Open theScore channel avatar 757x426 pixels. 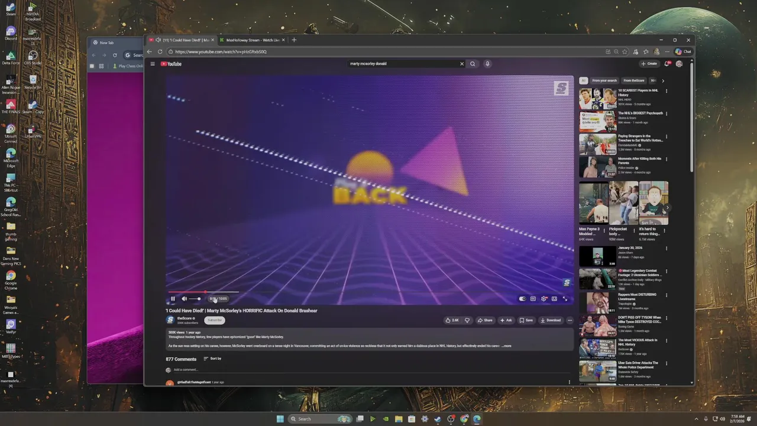click(x=170, y=320)
